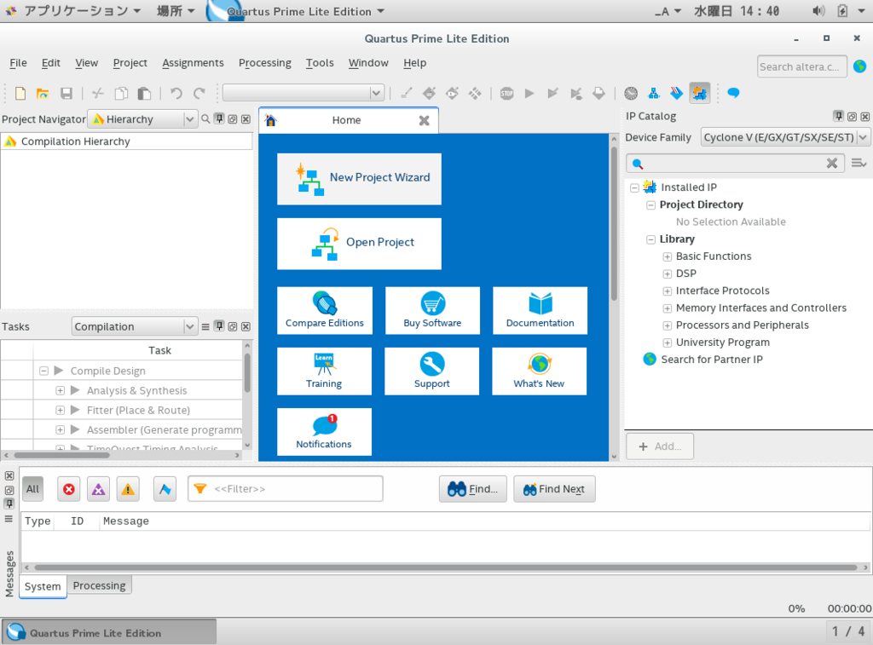873x645 pixels.
Task: Click the globe icon beside altera search
Action: (x=859, y=66)
